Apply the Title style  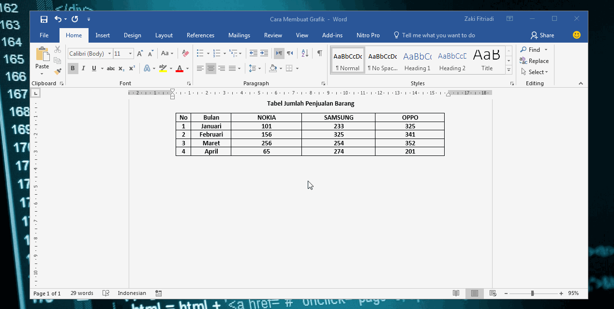[x=487, y=61]
